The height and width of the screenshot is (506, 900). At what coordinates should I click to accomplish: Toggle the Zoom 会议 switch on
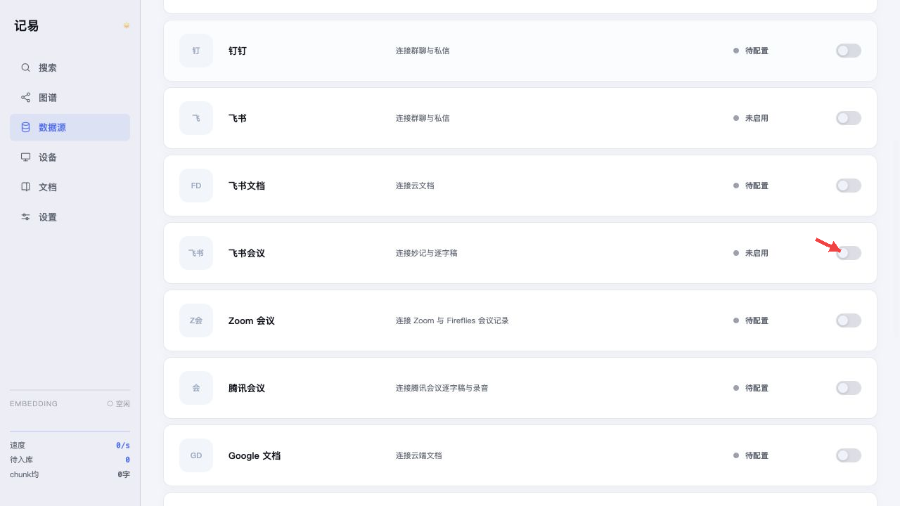pos(849,320)
